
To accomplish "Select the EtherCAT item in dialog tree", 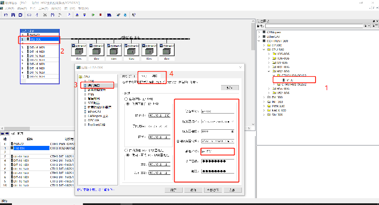I will tap(94, 111).
